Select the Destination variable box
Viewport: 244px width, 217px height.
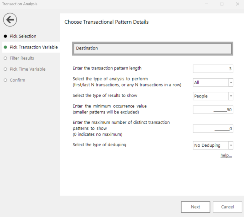[x=153, y=49]
